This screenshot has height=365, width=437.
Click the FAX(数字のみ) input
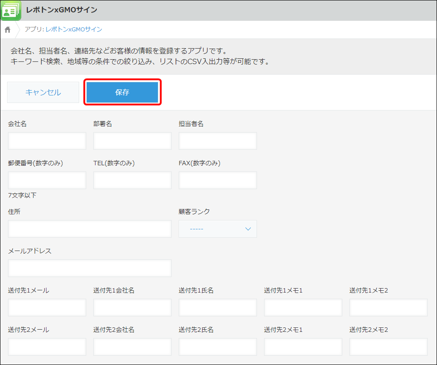218,180
